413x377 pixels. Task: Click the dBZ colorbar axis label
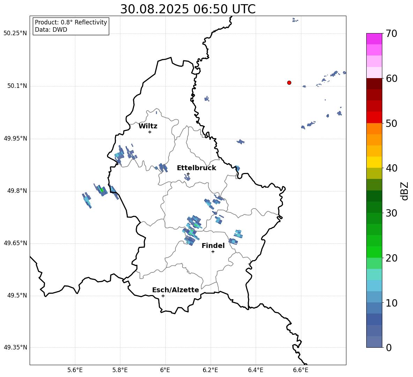coord(405,191)
